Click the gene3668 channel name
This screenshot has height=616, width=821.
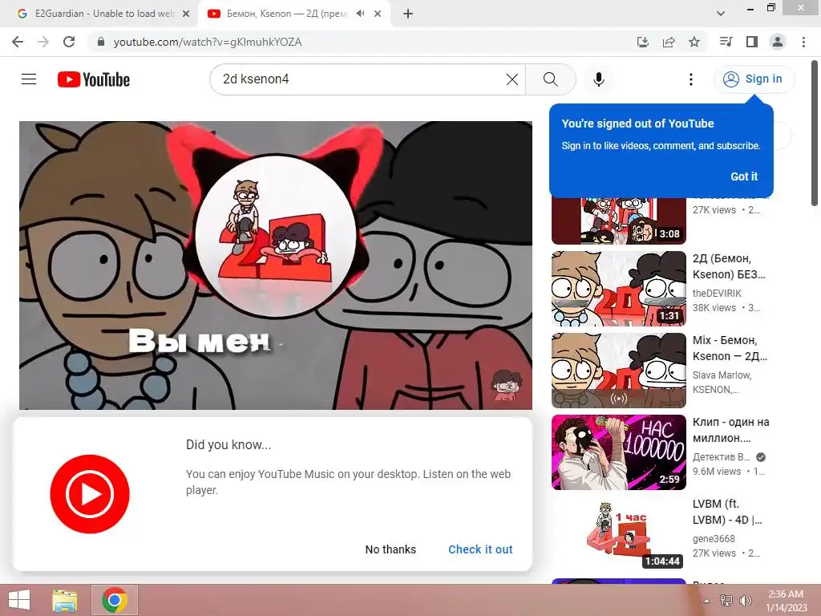tap(714, 538)
